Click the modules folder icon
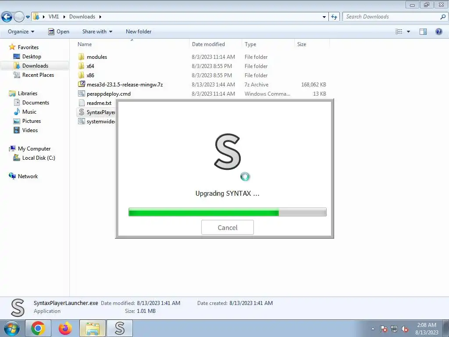449x337 pixels. (x=81, y=57)
